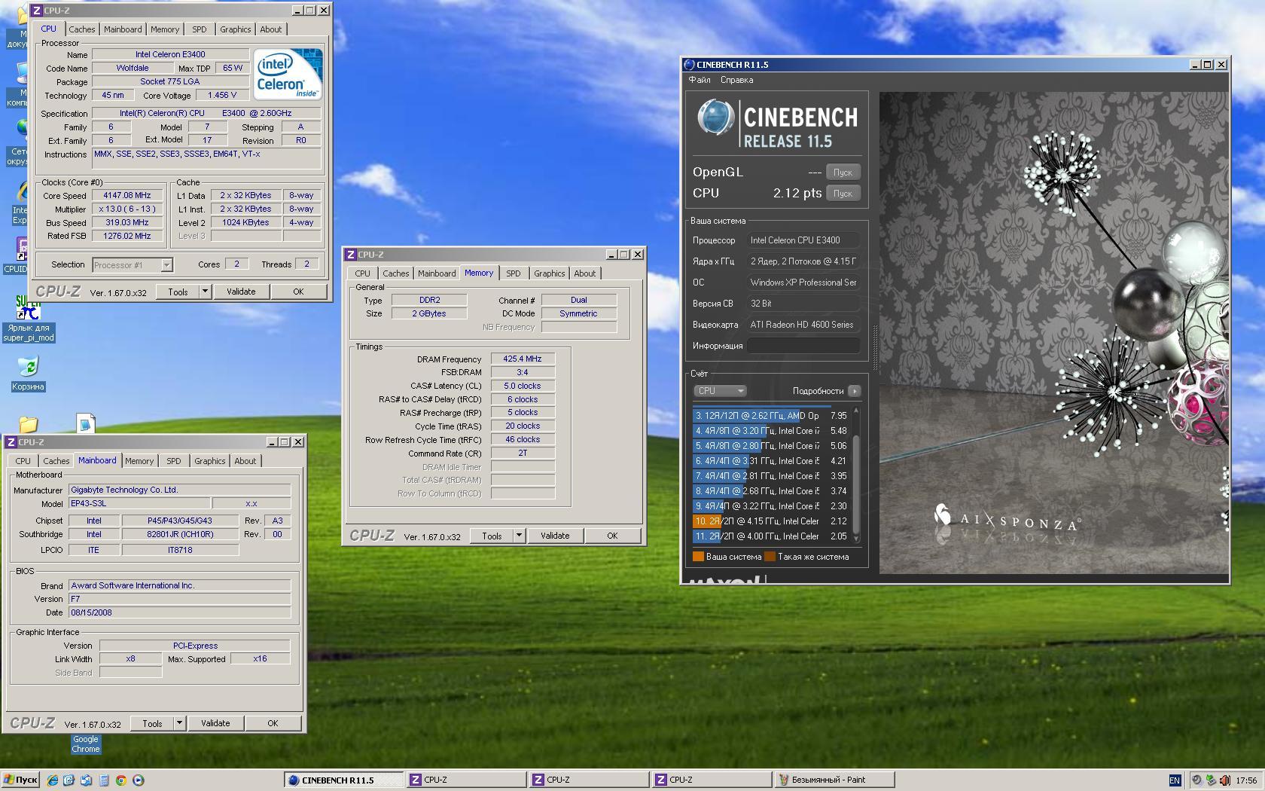Image resolution: width=1265 pixels, height=791 pixels.
Task: Switch to CINEBENCH R11.5 taskbar button
Action: pyautogui.click(x=343, y=780)
